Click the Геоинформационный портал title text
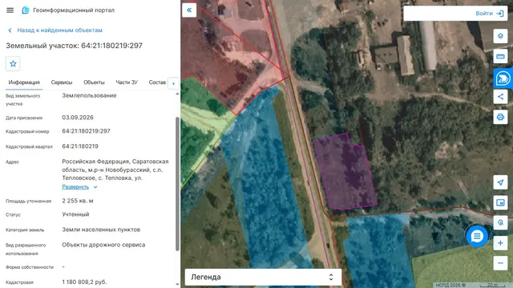The width and height of the screenshot is (513, 288). click(x=74, y=10)
